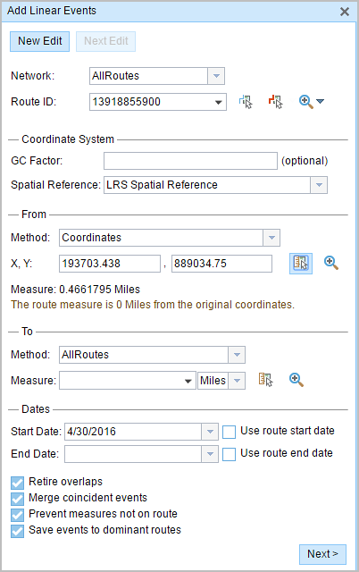
Task: Close the Add Linear Events dialog
Action: [x=345, y=12]
